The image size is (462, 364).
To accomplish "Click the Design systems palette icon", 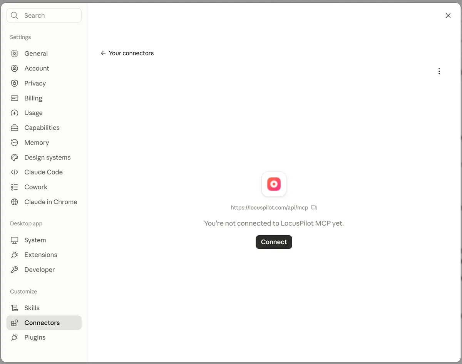I will click(15, 158).
